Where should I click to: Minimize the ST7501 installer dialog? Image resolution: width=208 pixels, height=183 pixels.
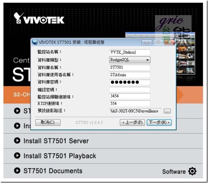coord(147,42)
